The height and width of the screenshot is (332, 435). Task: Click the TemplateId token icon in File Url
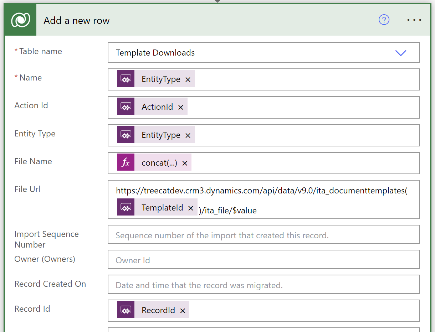point(126,207)
